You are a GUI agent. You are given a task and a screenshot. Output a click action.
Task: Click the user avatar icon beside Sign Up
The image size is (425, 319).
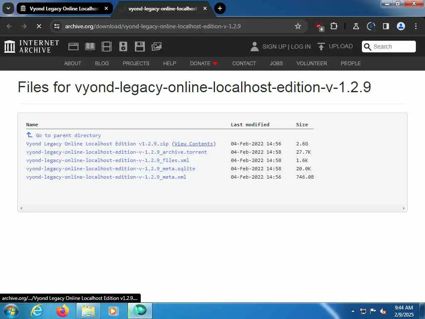point(254,47)
